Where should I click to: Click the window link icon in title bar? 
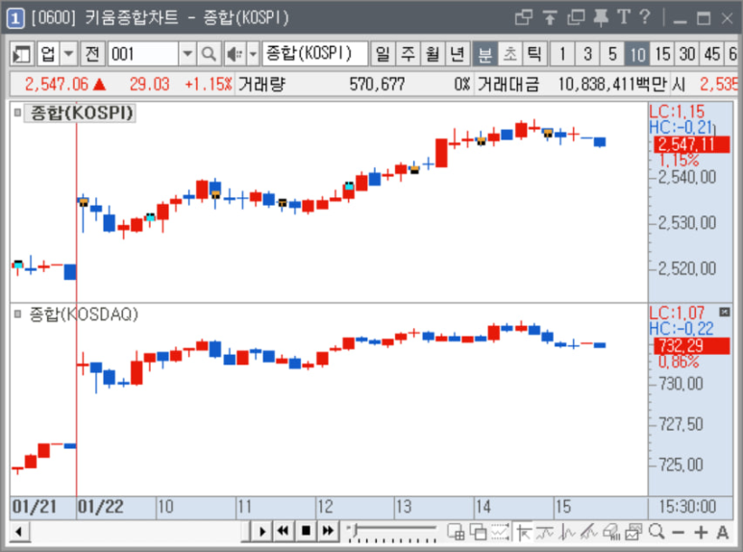(x=524, y=18)
